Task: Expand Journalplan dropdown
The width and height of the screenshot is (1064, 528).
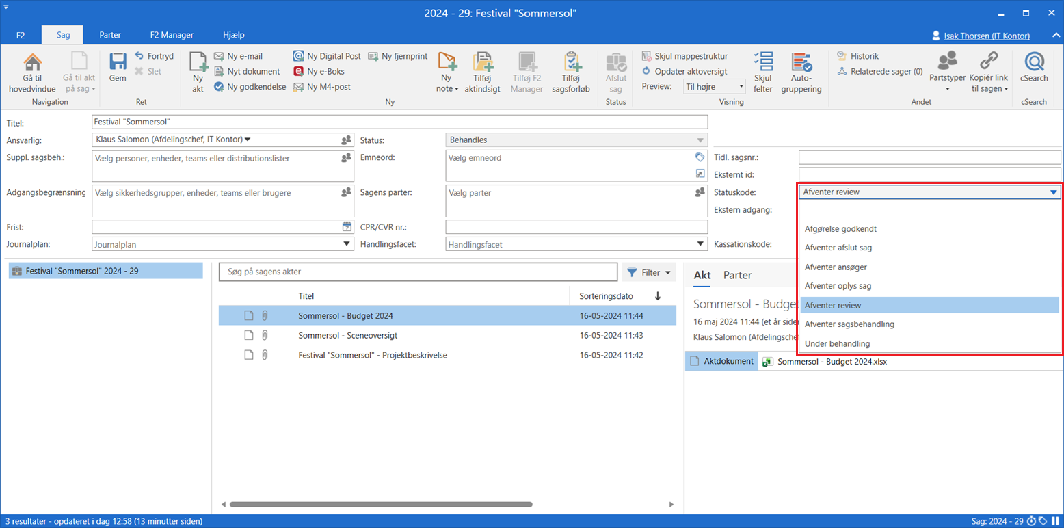Action: pos(347,244)
